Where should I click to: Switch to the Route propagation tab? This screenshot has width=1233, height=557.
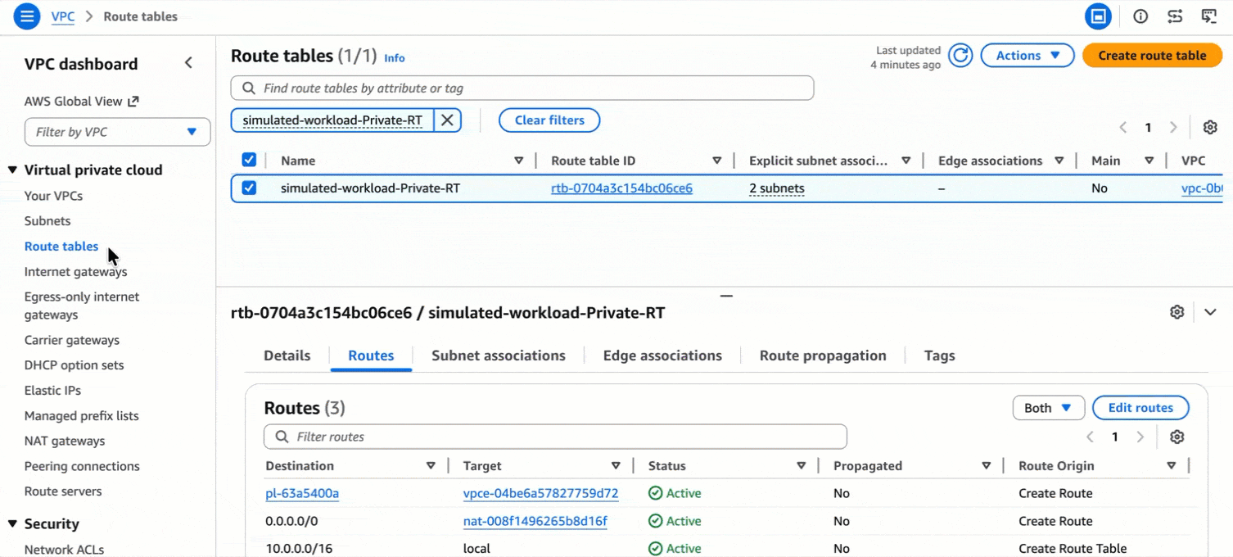coord(823,355)
